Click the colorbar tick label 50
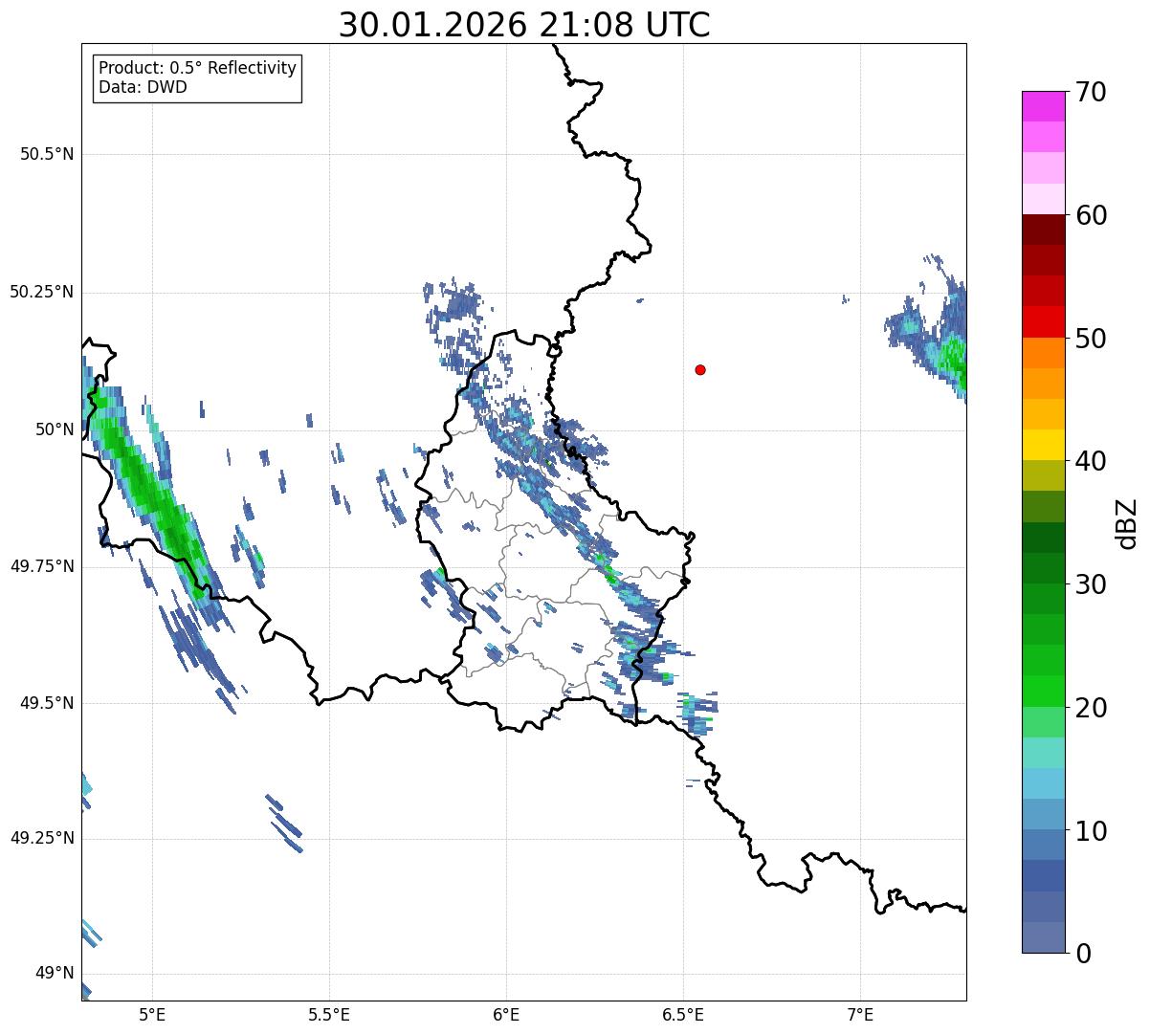Screen dimensions: 1150x1034 point(1091,339)
